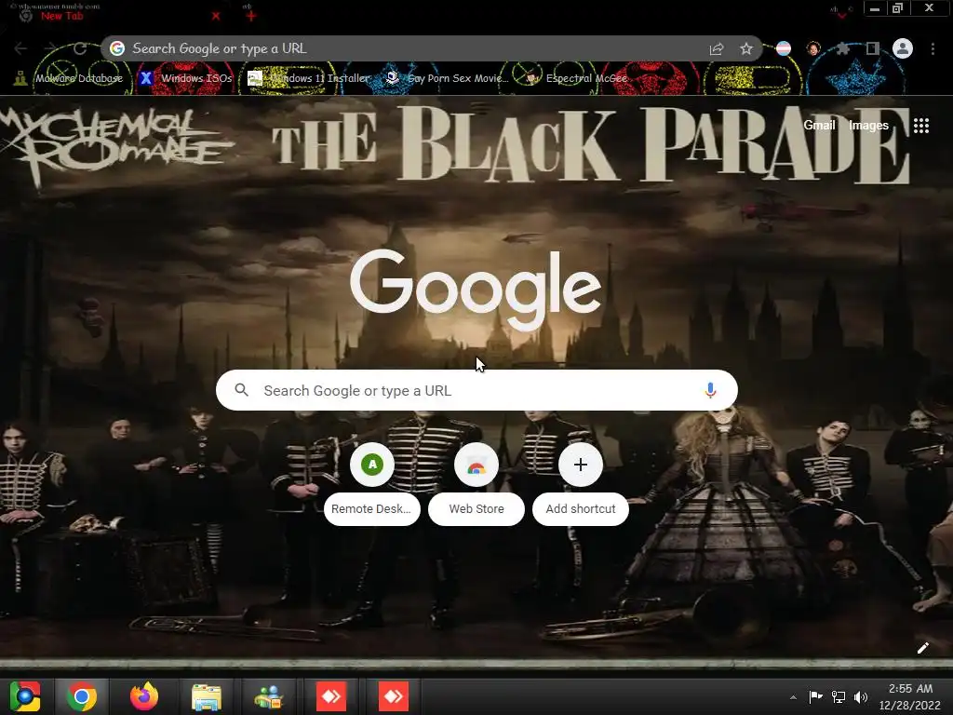The width and height of the screenshot is (953, 715).
Task: Show hidden tray icons arrow
Action: [x=793, y=696]
